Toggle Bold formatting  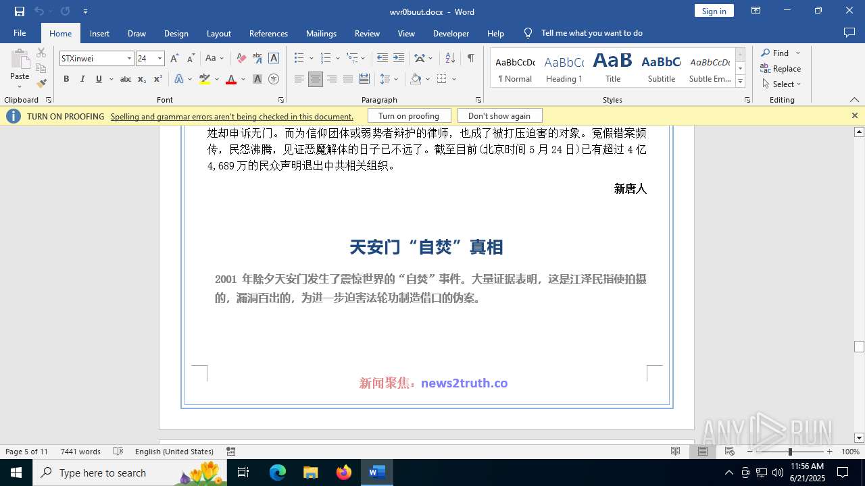tap(66, 79)
